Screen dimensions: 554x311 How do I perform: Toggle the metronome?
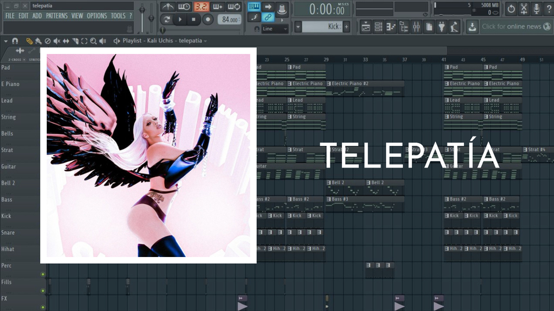click(x=168, y=7)
